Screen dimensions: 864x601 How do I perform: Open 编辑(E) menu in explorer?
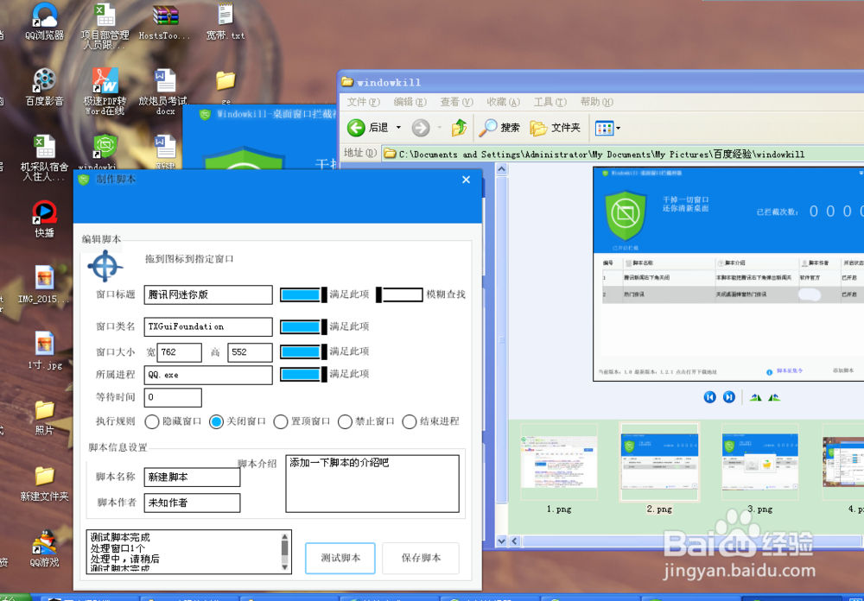click(x=410, y=102)
